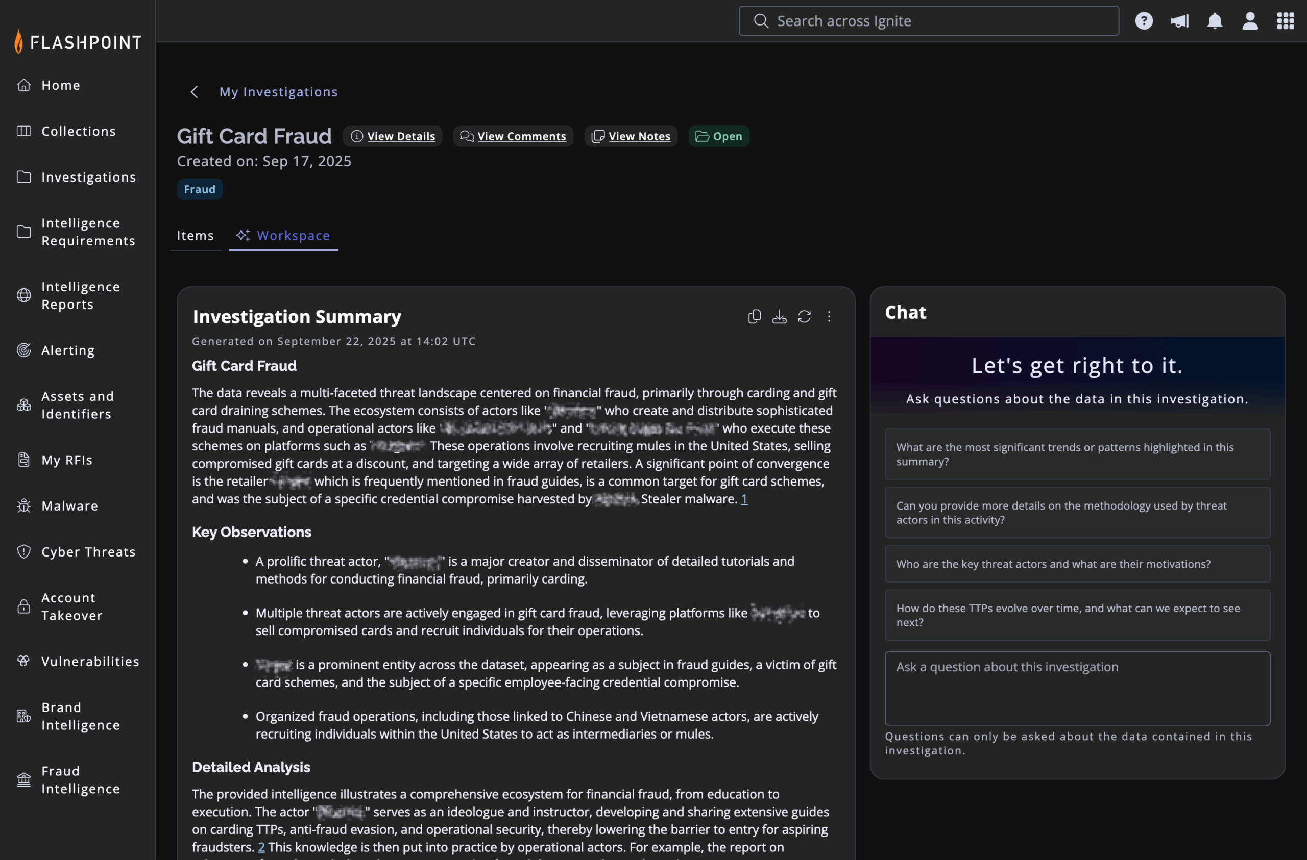Open citation link 1

tap(744, 499)
